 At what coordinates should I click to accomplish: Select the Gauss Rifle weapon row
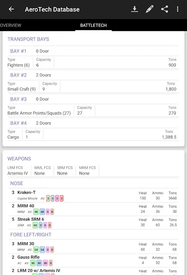point(93,260)
